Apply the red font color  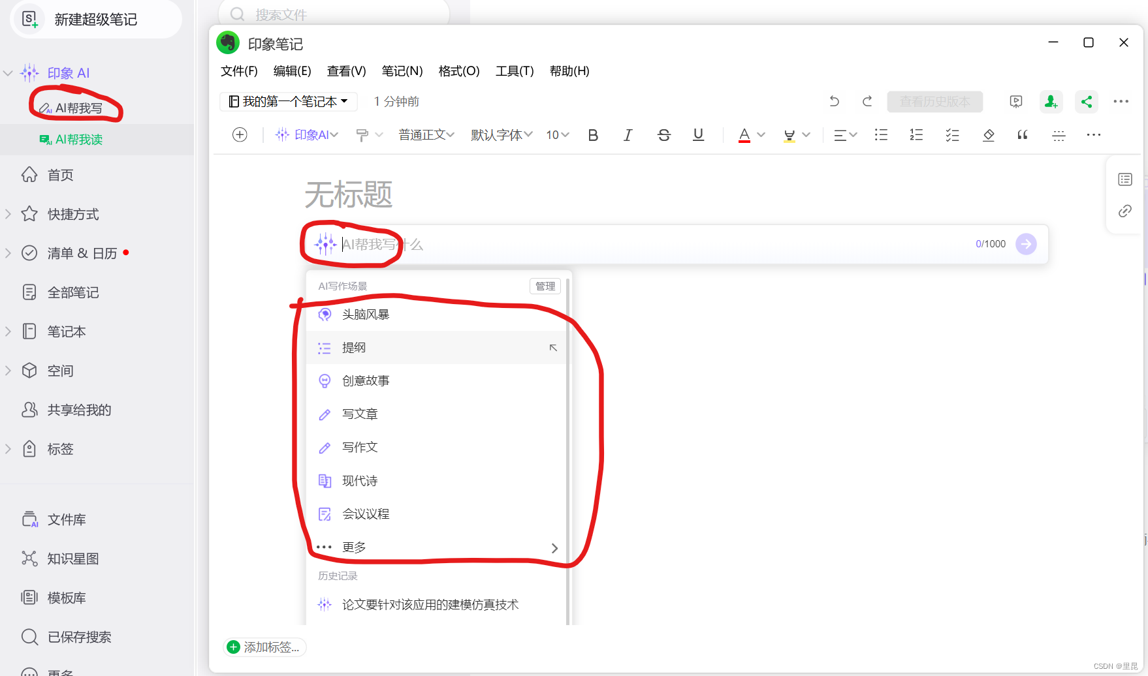(744, 135)
